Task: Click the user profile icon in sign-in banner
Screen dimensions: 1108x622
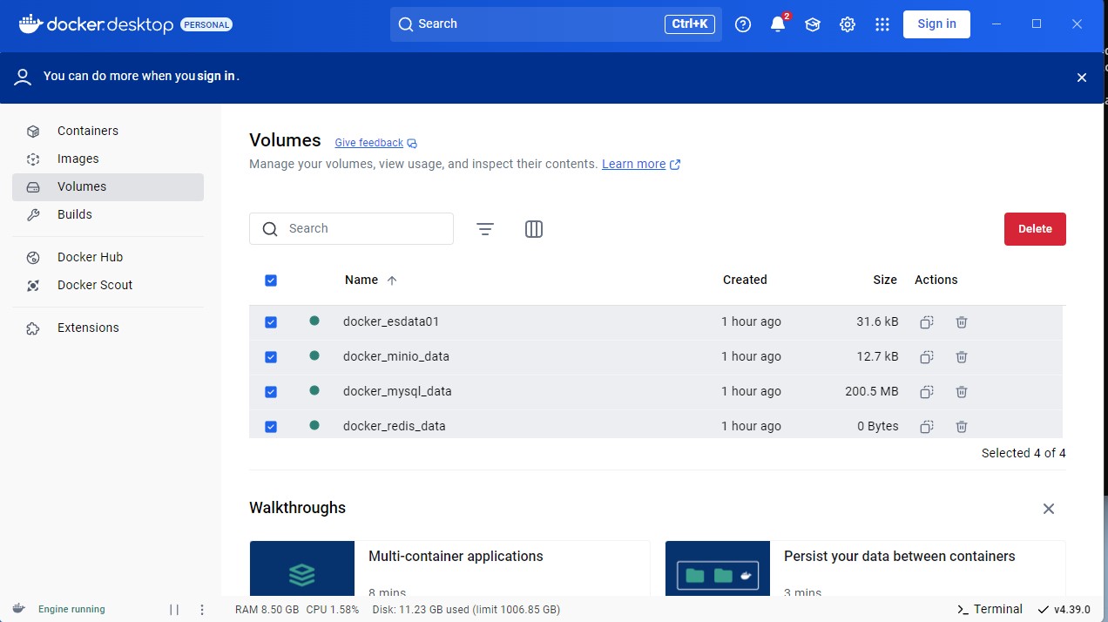Action: pos(24,77)
